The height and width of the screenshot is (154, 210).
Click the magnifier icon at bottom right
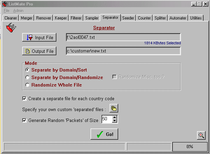tap(201, 135)
